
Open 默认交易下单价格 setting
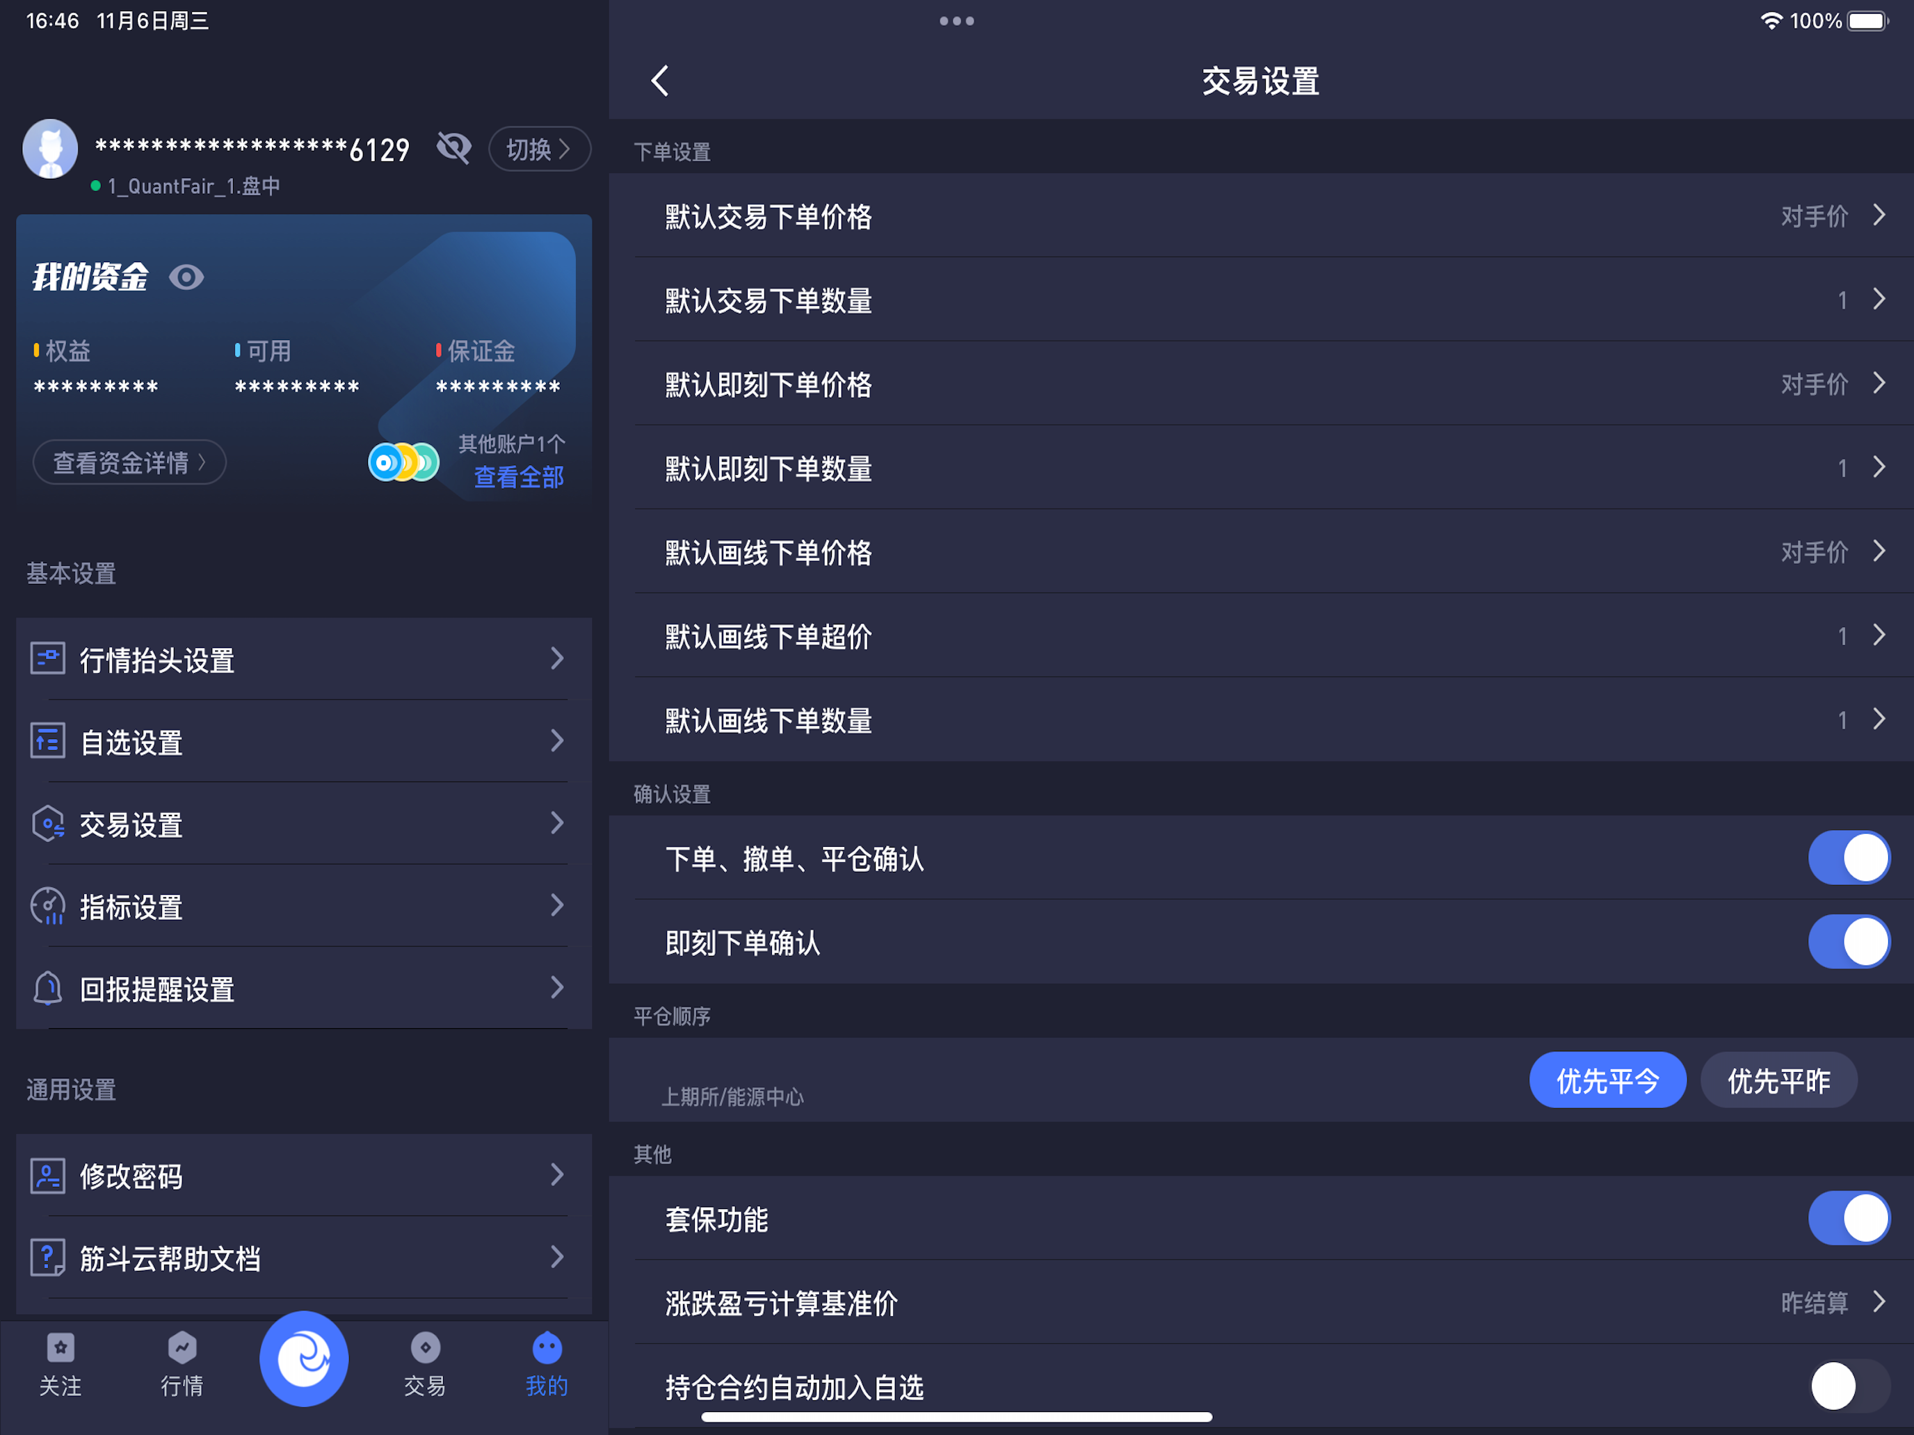point(1262,216)
